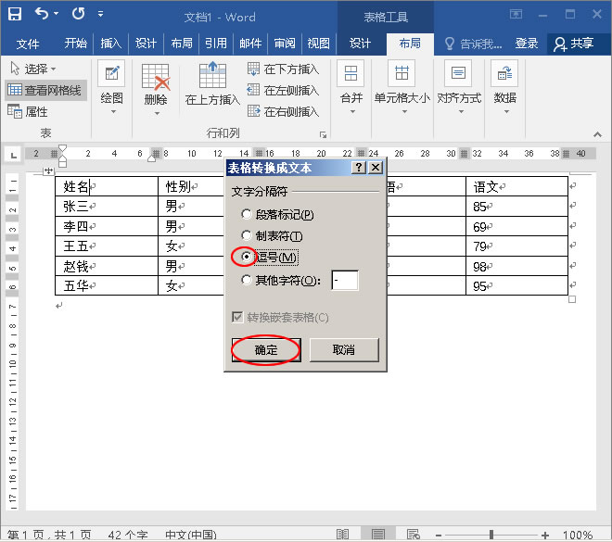Select the 其他字符(O) radio option

coord(280,280)
